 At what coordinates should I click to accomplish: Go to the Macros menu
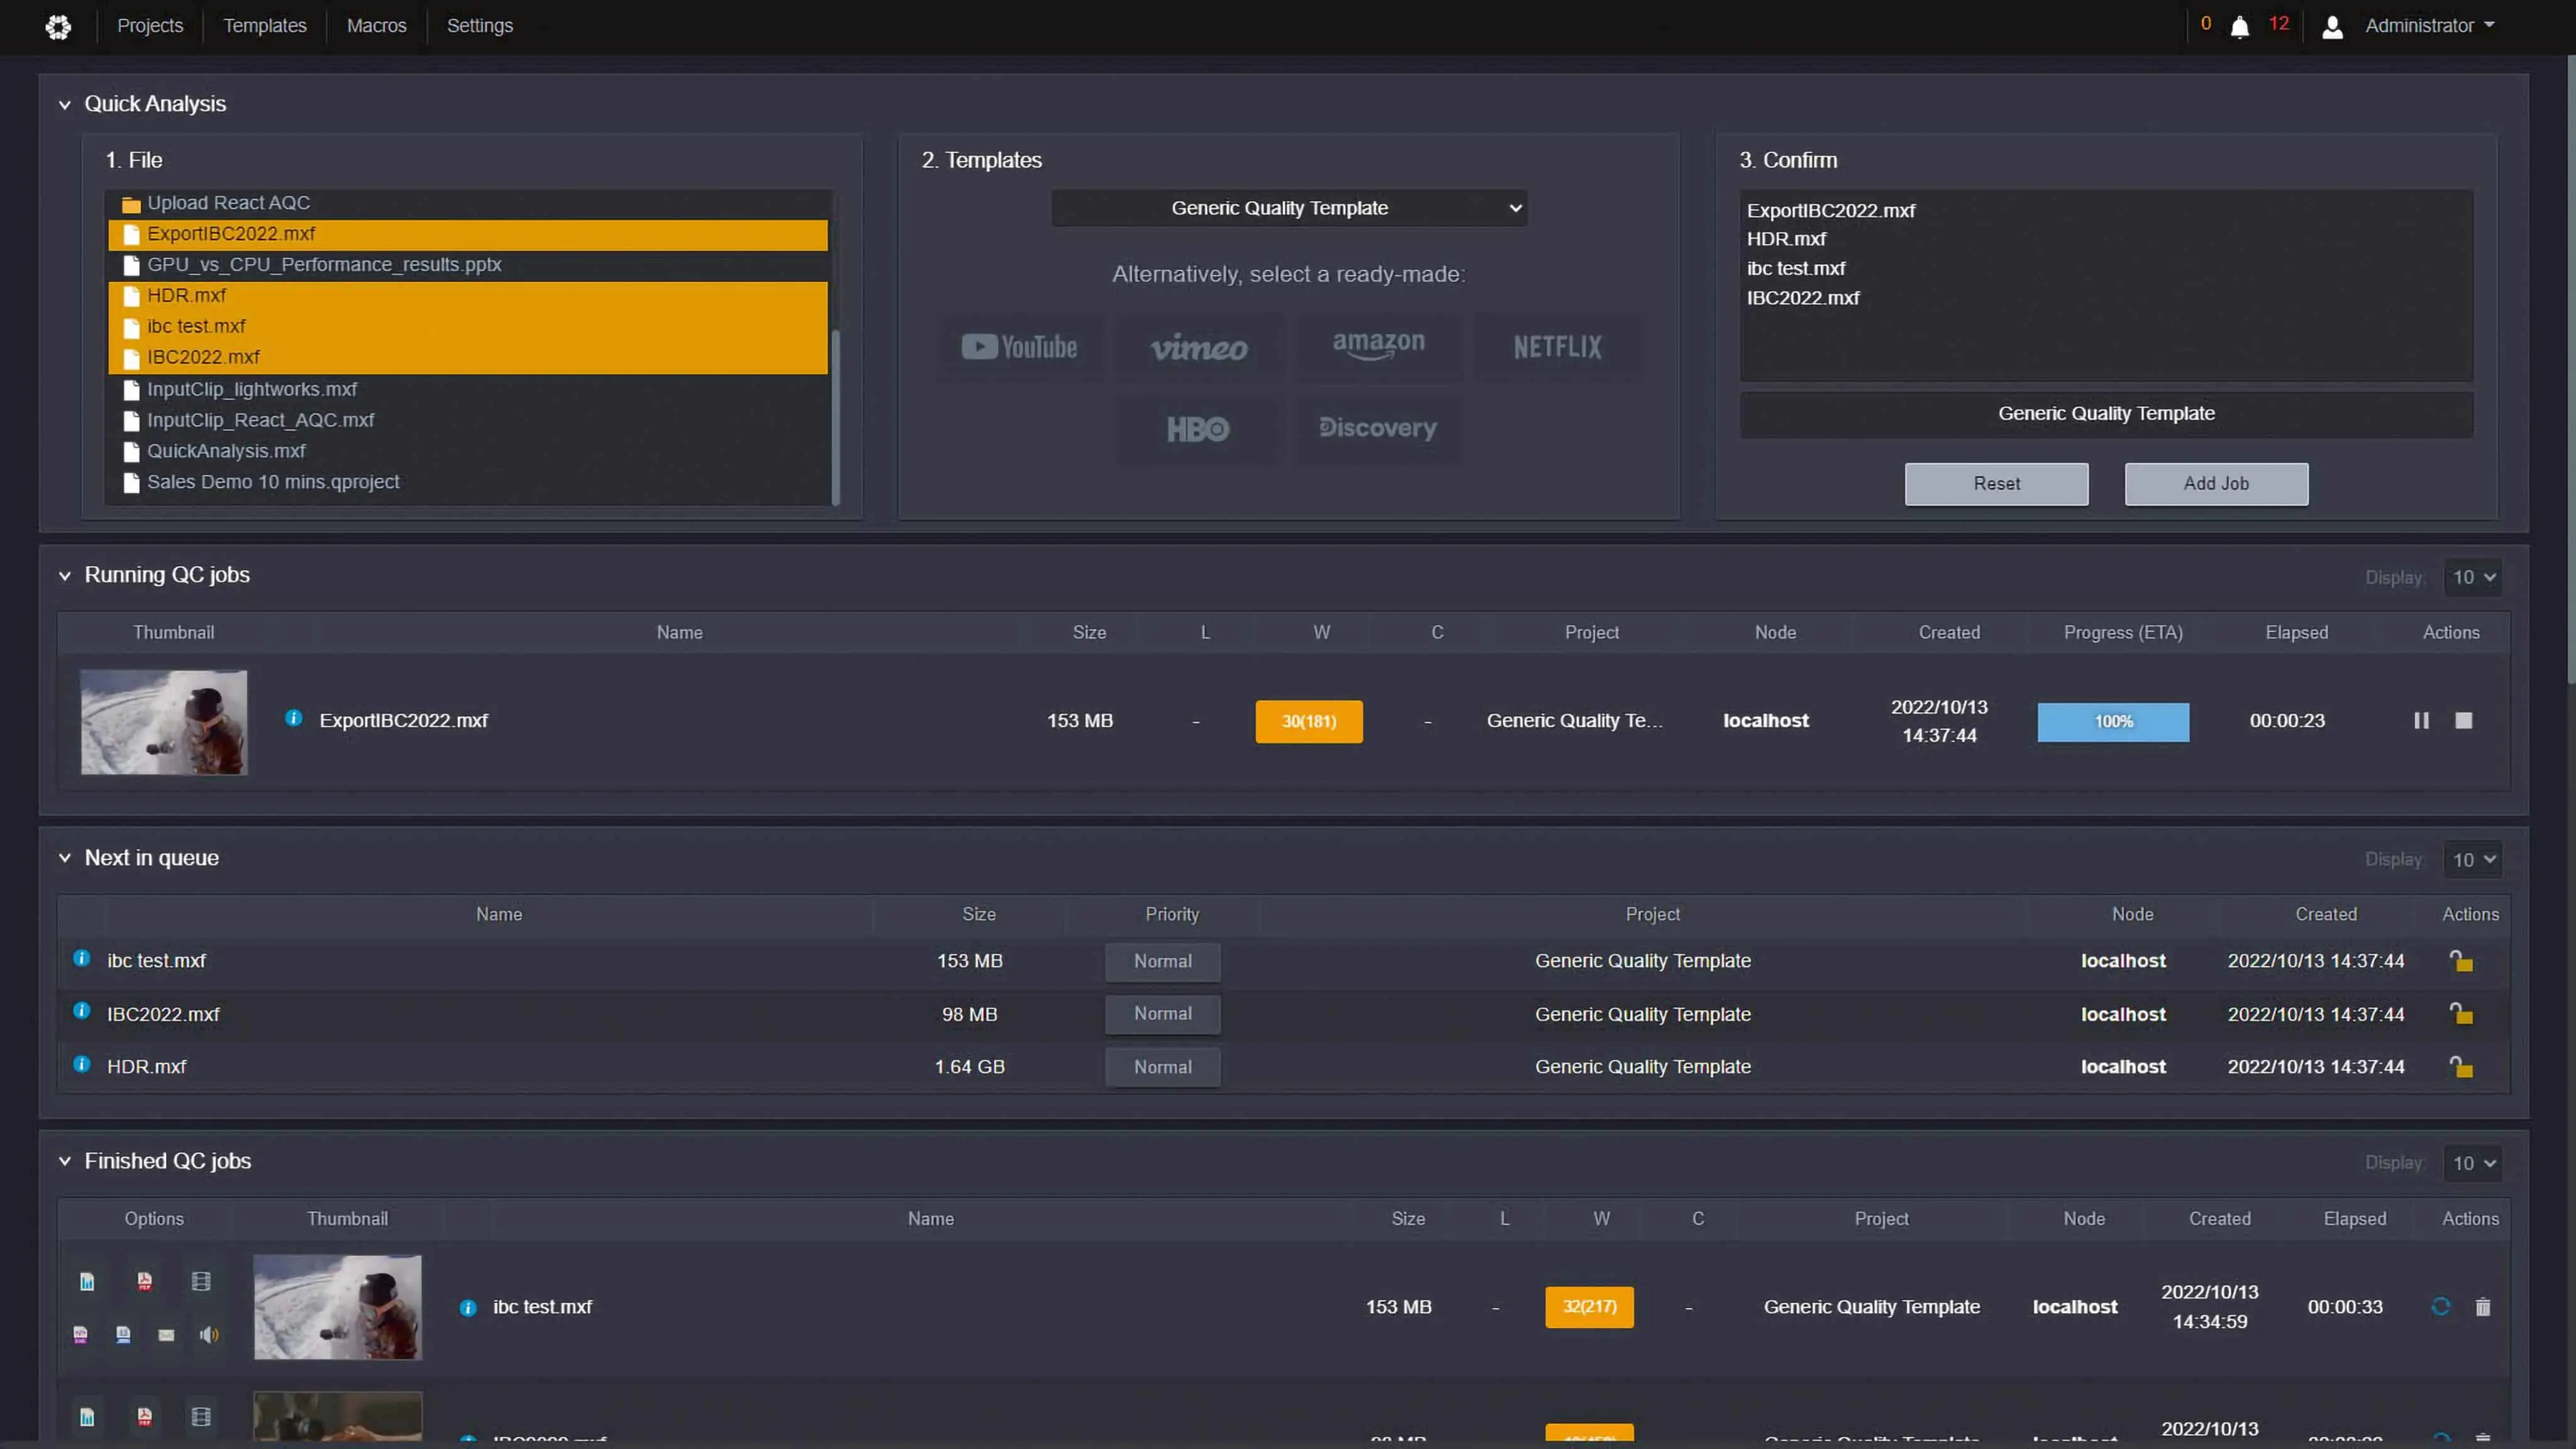(x=376, y=26)
